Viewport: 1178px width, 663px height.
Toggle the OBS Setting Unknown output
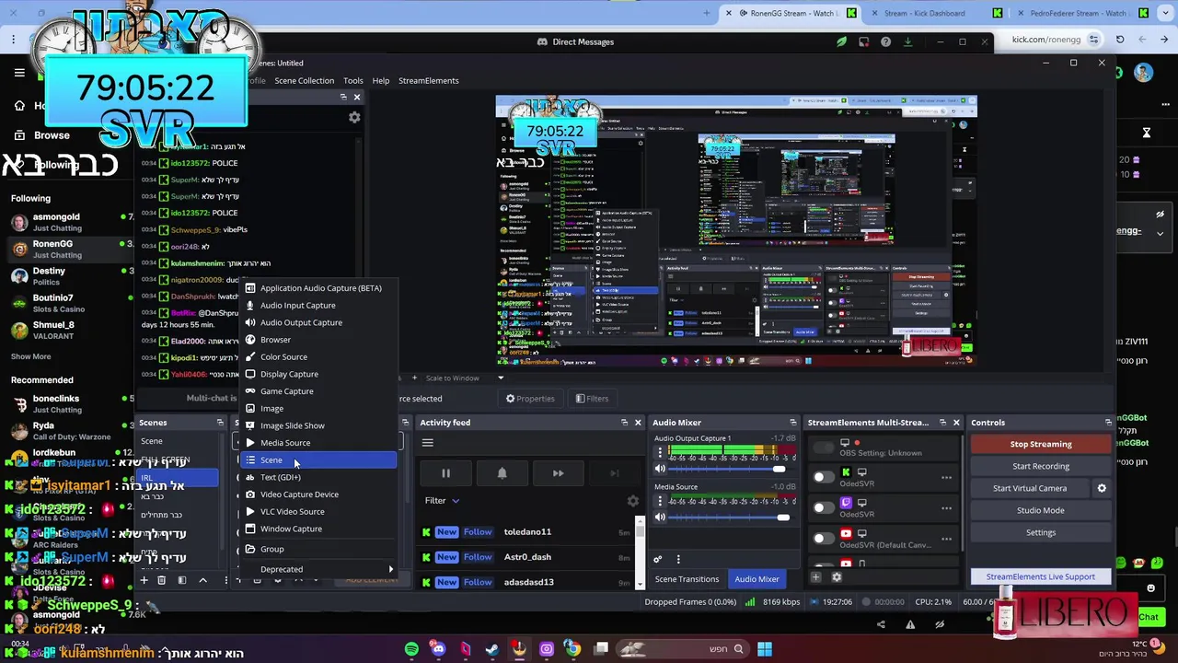pos(823,448)
